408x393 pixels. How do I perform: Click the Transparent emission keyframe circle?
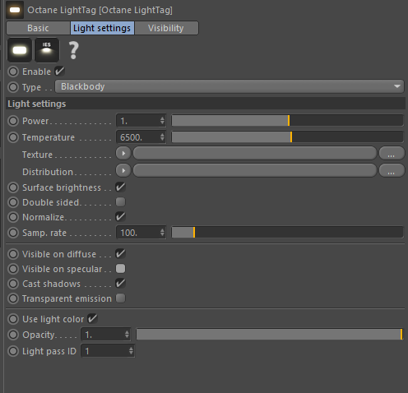(13, 298)
